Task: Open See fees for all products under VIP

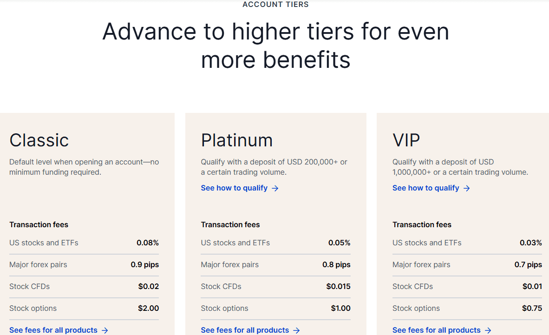Action: [437, 330]
